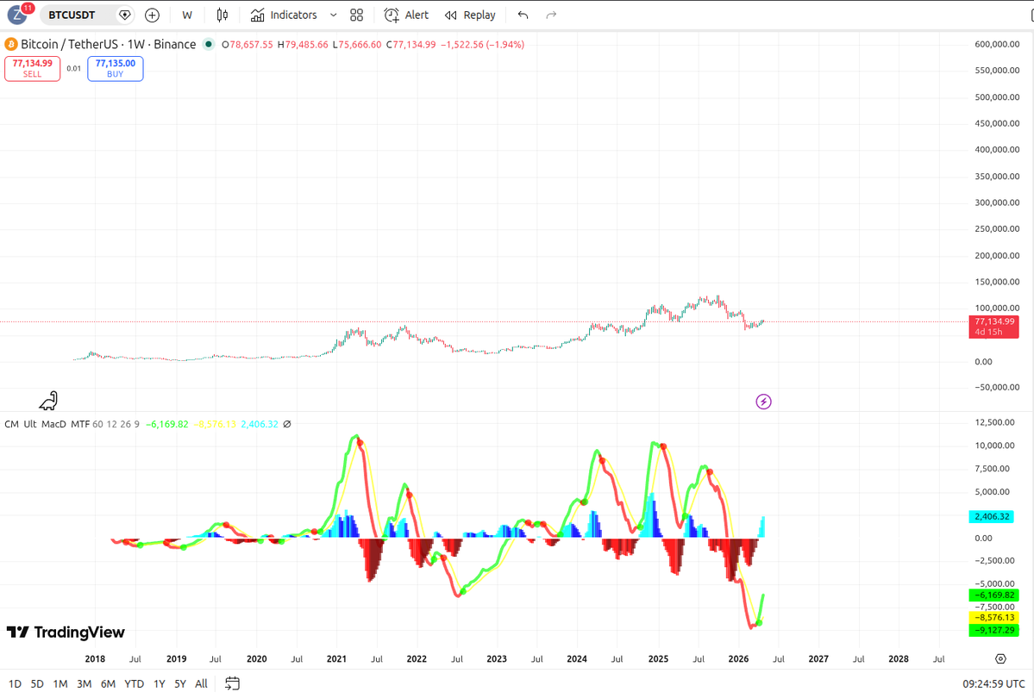Click the compare symbol plus icon
The height and width of the screenshot is (698, 1034).
(152, 15)
